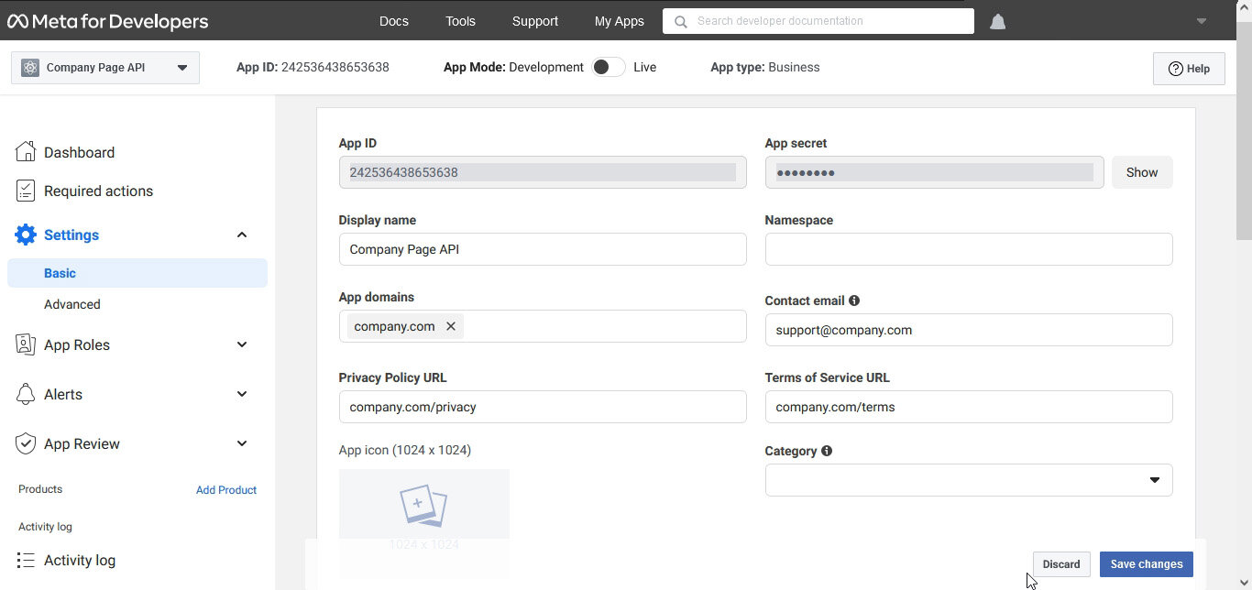1252x590 pixels.
Task: Collapse the Settings section chevron
Action: pos(242,235)
